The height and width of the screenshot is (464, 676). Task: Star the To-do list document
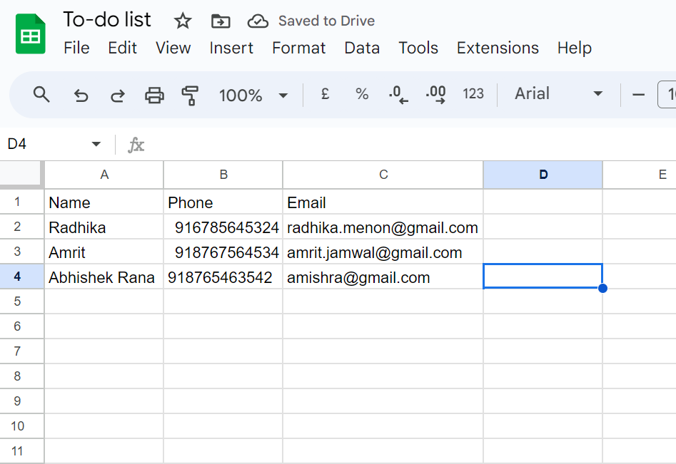[183, 21]
